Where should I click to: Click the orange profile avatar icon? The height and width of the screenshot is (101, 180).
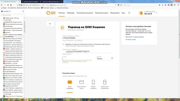141,13
